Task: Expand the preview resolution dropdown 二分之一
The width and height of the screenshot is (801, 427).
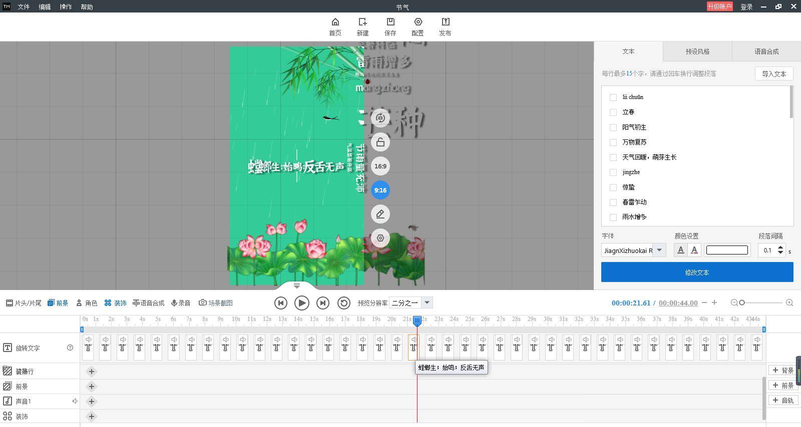Action: 427,302
